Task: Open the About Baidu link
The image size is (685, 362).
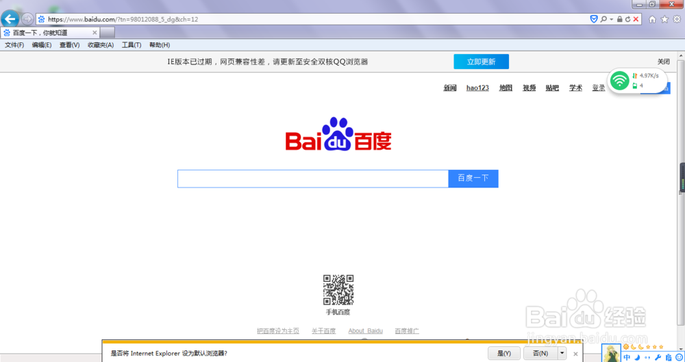Action: 365,331
